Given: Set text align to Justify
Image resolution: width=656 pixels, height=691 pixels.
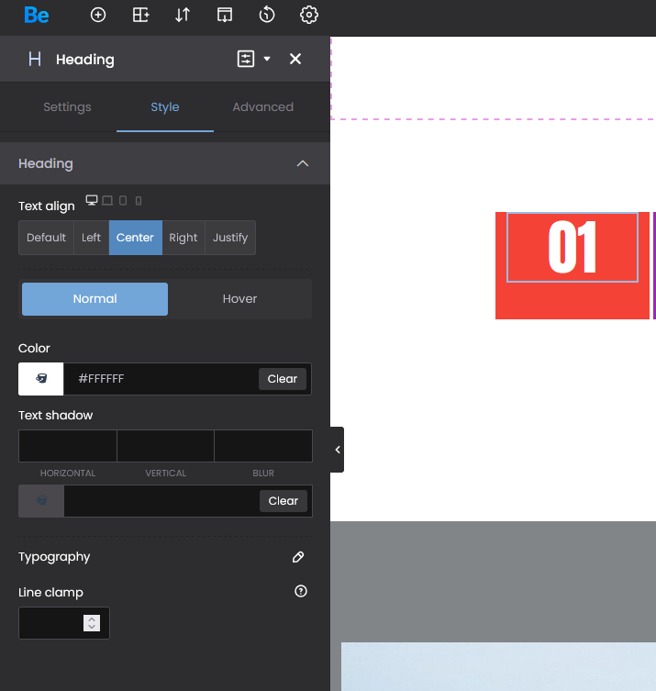Looking at the screenshot, I should 230,238.
